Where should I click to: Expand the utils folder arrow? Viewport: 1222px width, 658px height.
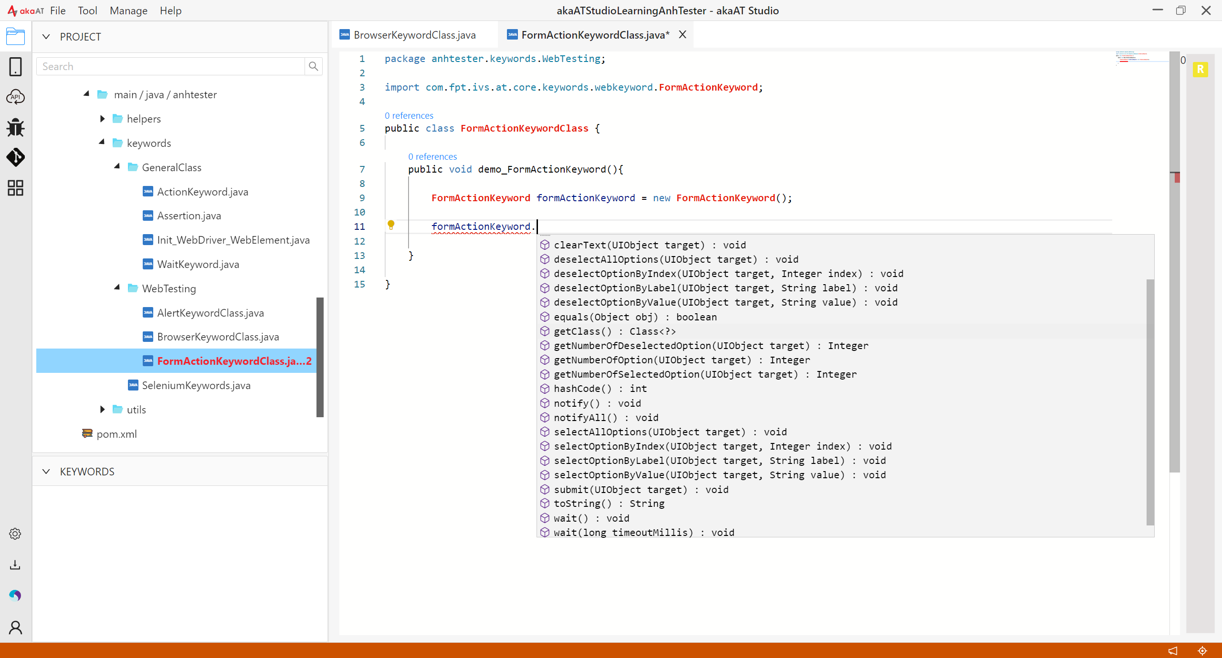point(102,410)
